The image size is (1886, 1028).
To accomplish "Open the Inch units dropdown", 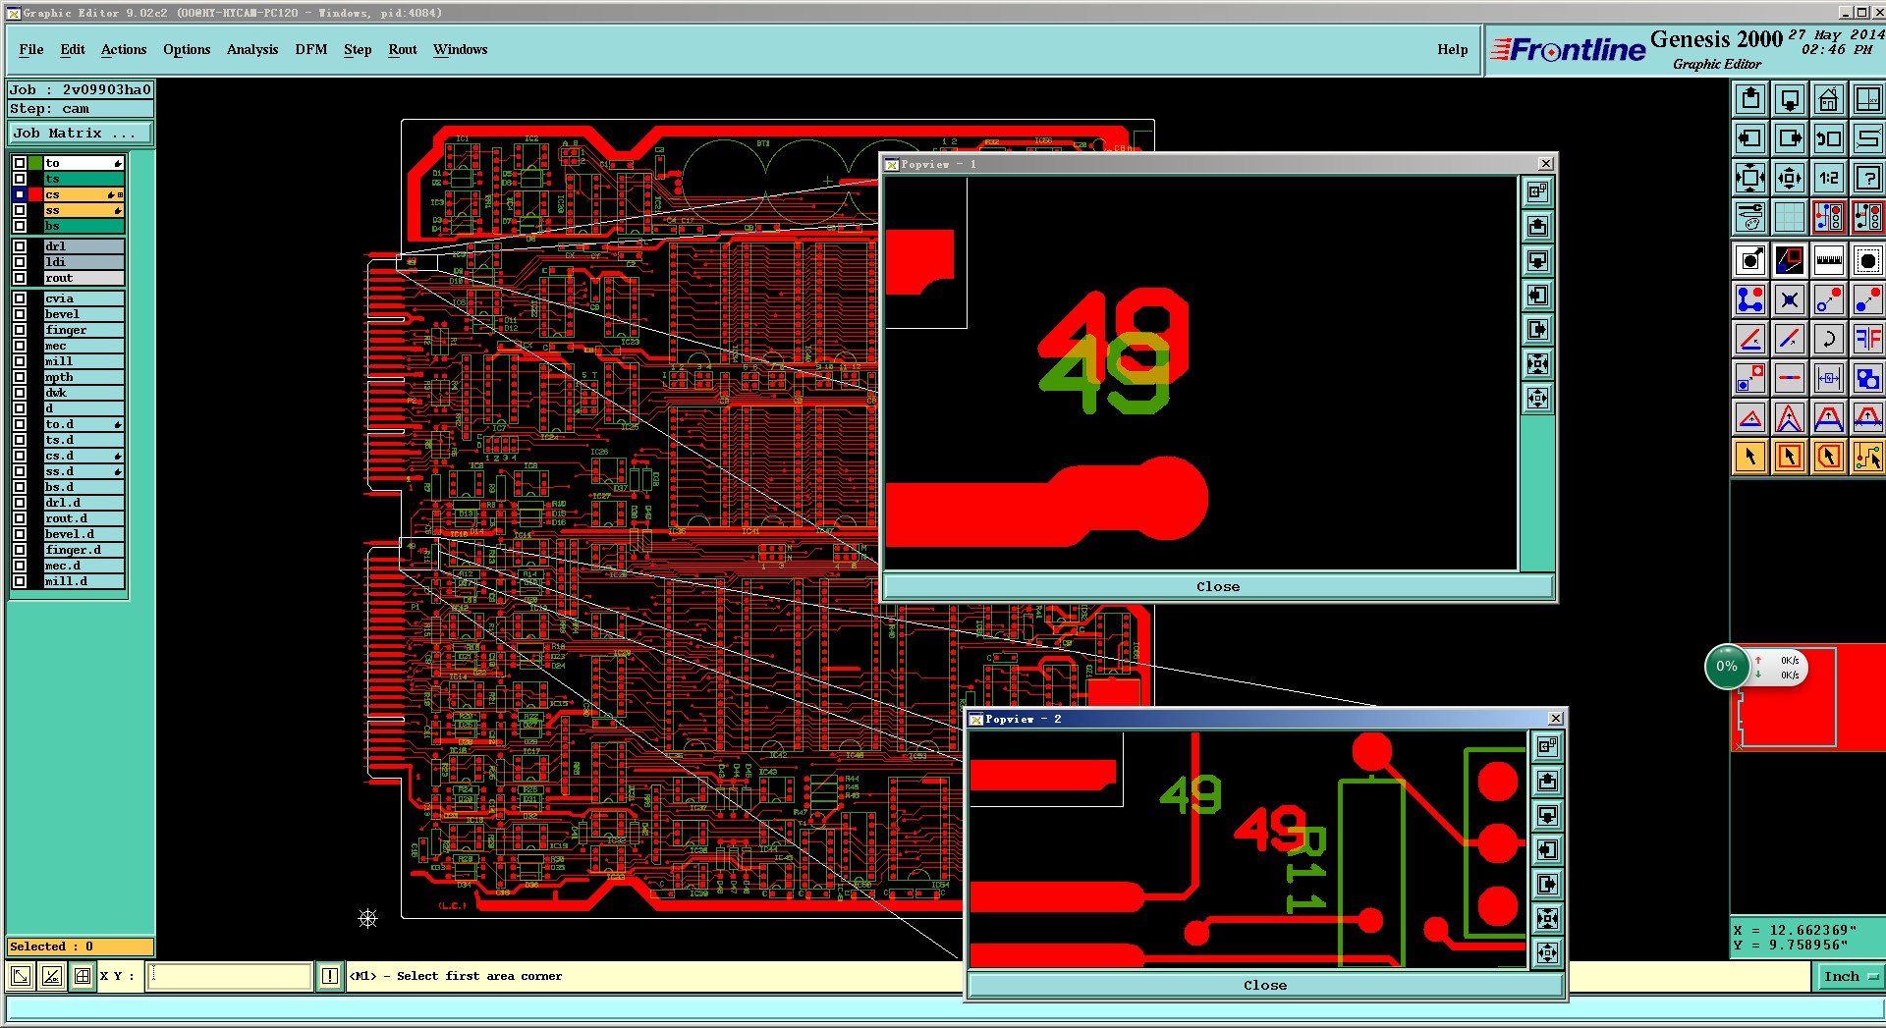I will (1849, 977).
